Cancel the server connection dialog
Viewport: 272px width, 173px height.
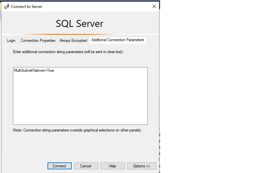pos(86,166)
